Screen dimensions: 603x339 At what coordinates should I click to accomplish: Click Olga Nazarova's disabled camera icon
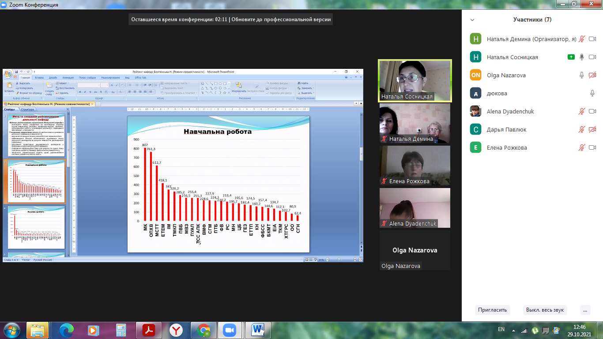592,75
